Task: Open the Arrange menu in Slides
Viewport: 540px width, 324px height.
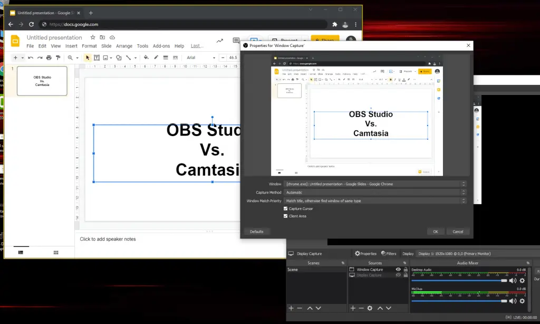Action: pyautogui.click(x=124, y=46)
